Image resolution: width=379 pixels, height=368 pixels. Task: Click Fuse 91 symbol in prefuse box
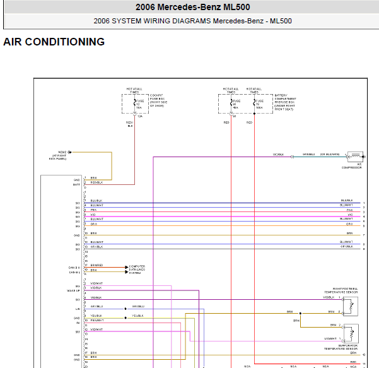[x=231, y=103]
